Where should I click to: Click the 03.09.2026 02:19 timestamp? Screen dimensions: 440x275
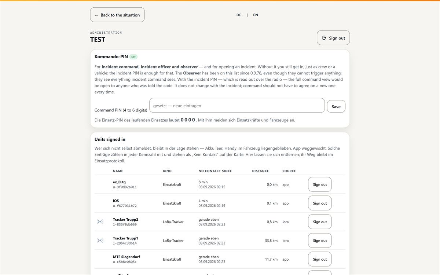pyautogui.click(x=212, y=206)
